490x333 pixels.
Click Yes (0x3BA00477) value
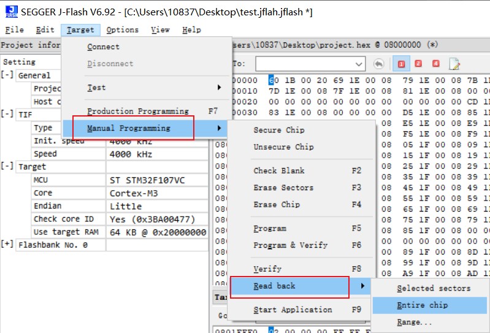[153, 220]
